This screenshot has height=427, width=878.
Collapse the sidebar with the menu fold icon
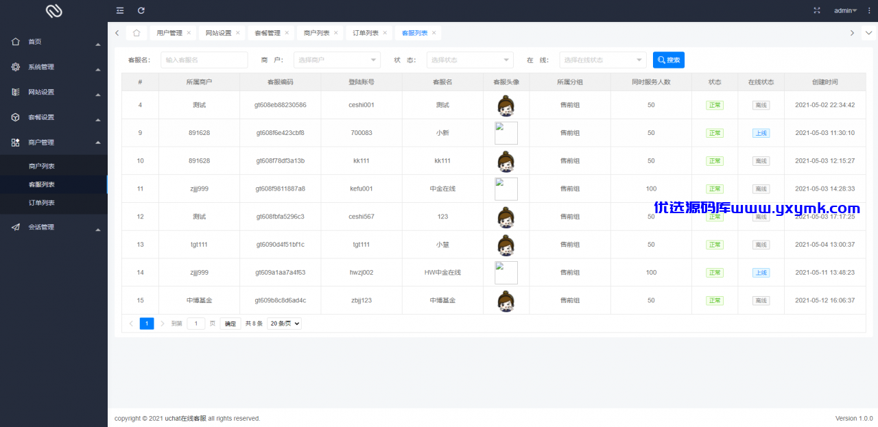pos(120,10)
